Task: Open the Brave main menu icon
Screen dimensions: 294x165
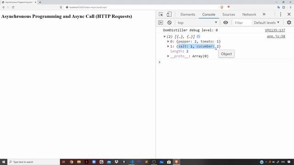Action: point(290,7)
